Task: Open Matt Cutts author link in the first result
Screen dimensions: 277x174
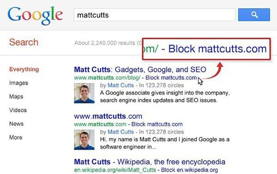Action: (120, 86)
